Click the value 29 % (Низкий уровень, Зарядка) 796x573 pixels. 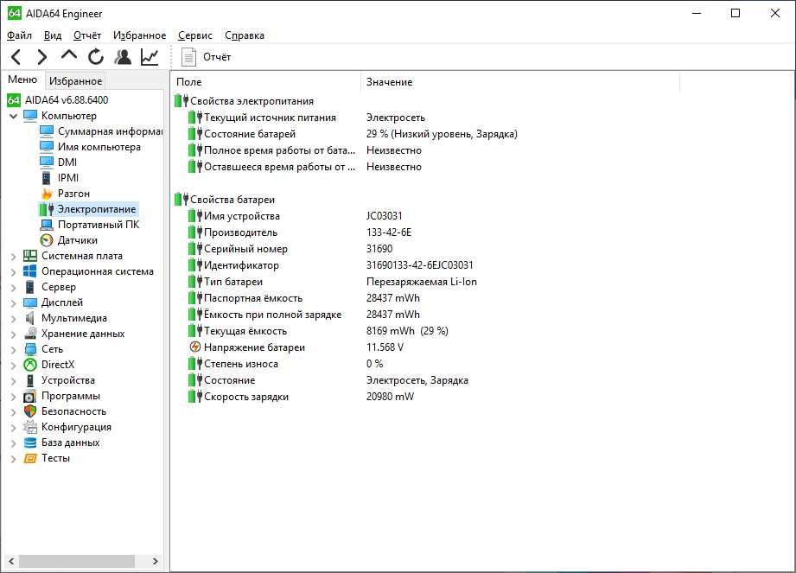tap(442, 134)
